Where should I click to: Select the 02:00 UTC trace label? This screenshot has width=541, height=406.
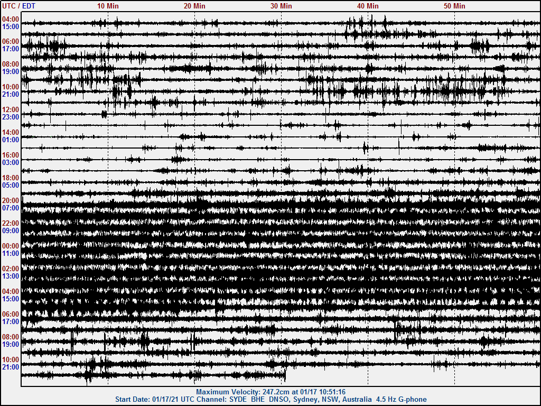(11, 269)
